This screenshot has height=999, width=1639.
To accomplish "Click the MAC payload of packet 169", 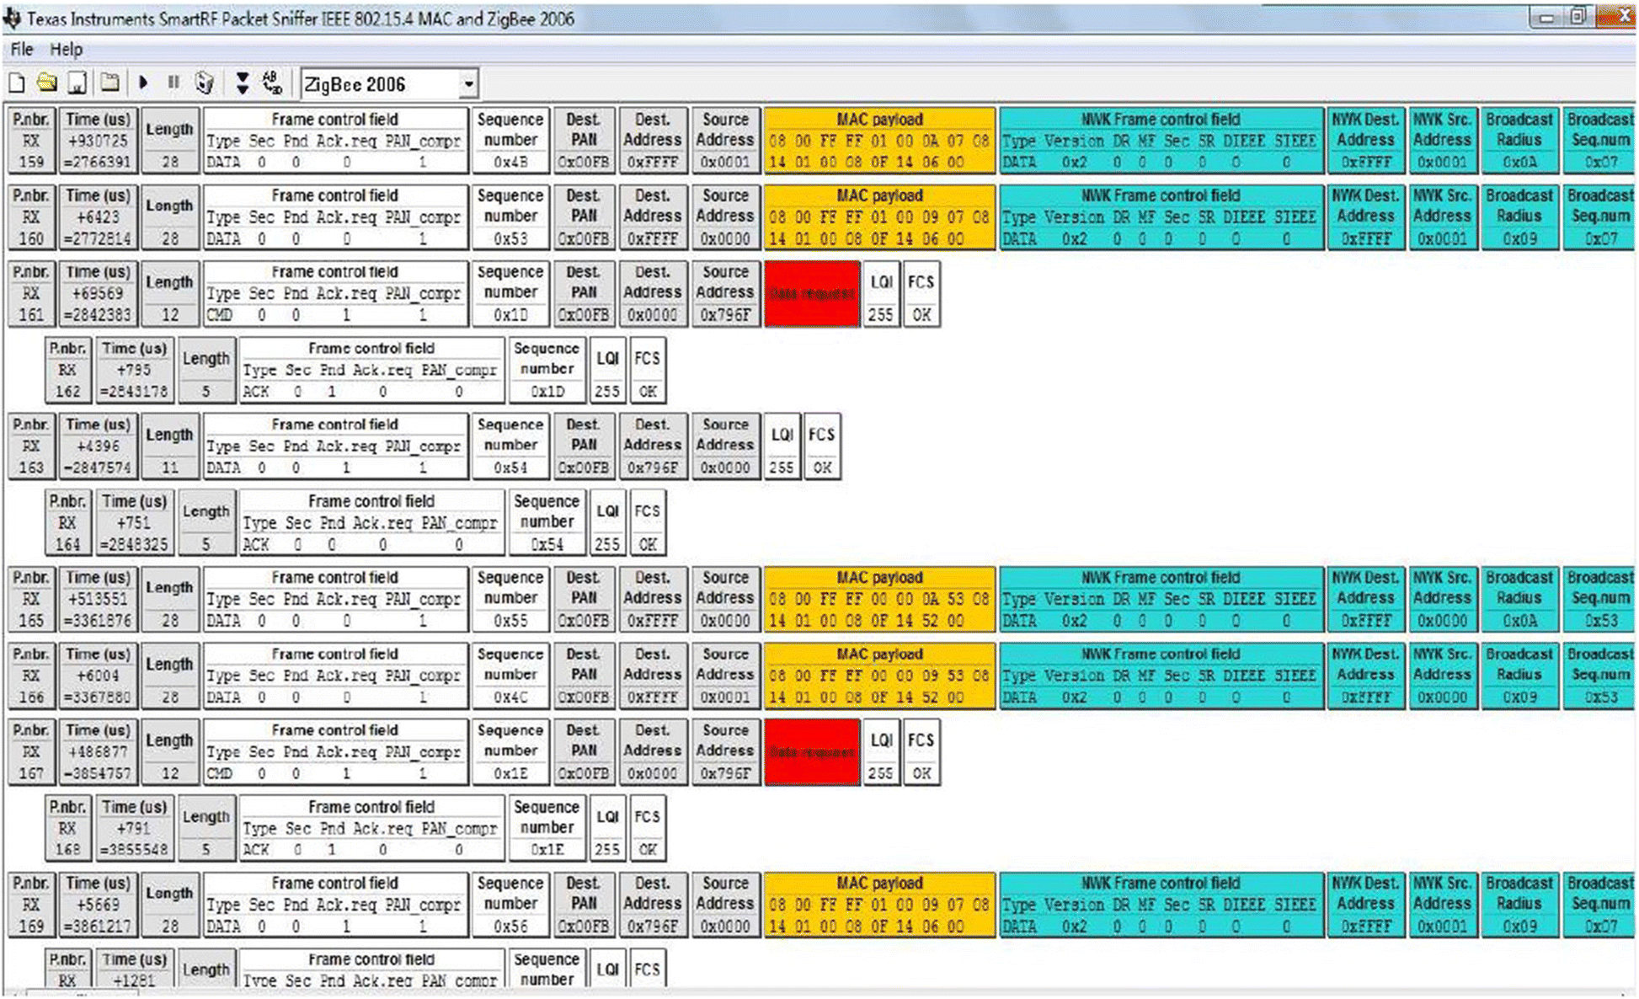I will [x=880, y=905].
